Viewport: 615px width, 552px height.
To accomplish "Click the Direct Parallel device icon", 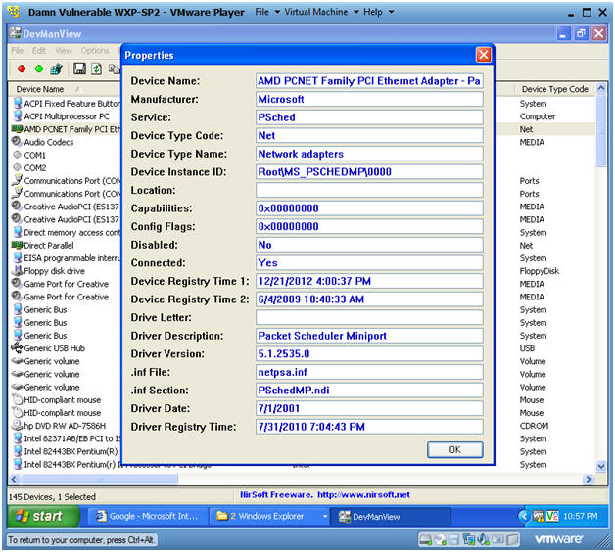I will [x=17, y=245].
